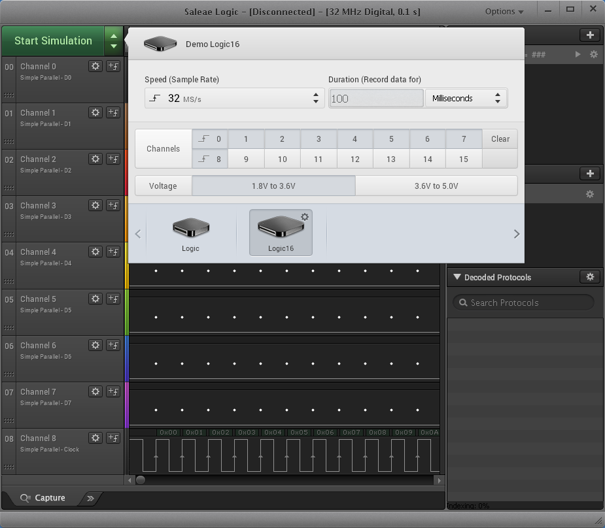This screenshot has height=528, width=605.
Task: Select 1.8V to 3.6V voltage range
Action: point(273,186)
